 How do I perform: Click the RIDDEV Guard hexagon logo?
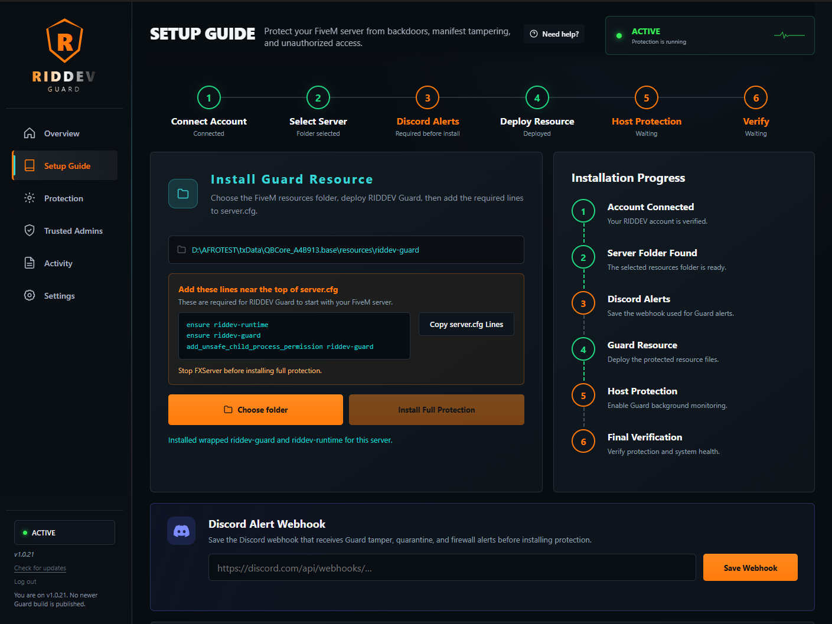pos(65,41)
